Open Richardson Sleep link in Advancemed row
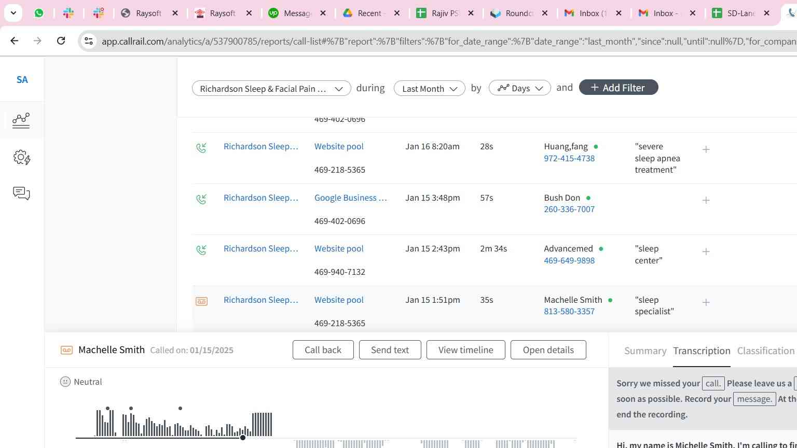 pyautogui.click(x=261, y=248)
